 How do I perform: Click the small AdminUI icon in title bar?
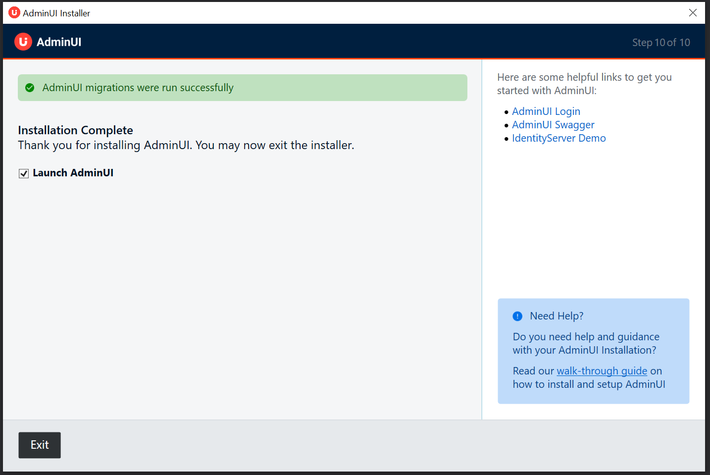(x=14, y=13)
